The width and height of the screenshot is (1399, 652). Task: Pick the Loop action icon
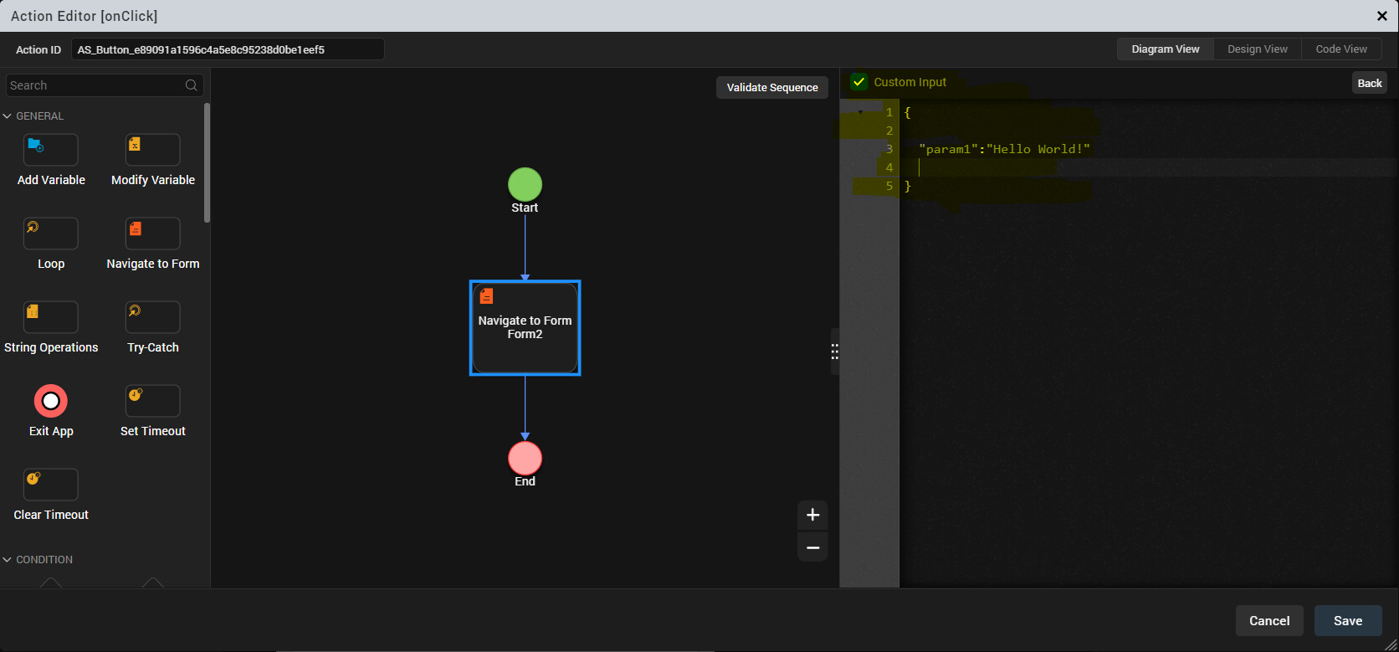[51, 234]
